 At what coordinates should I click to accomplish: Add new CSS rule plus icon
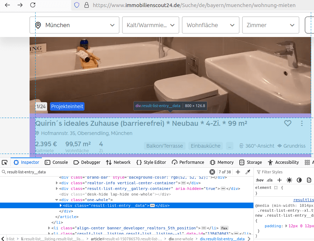pyautogui.click(x=280, y=180)
